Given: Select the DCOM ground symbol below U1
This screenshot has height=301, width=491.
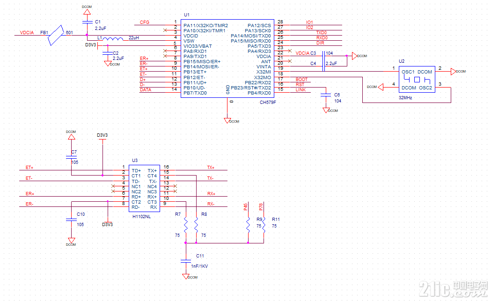Looking at the screenshot, I should point(227,121).
